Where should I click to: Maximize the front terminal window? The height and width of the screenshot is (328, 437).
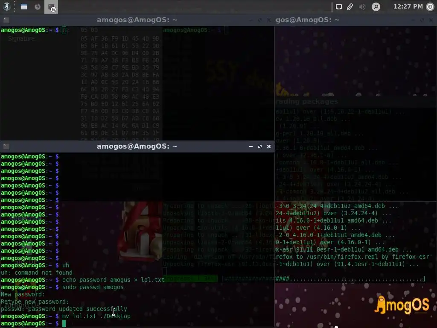click(260, 146)
